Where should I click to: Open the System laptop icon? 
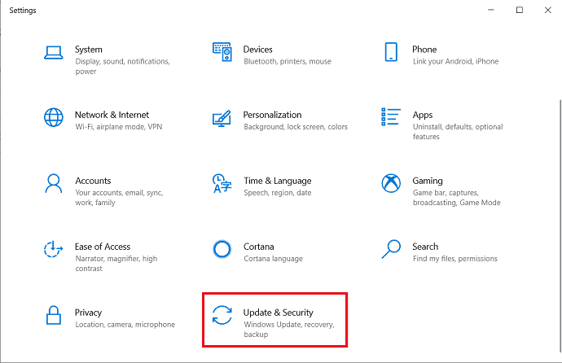[x=54, y=53]
